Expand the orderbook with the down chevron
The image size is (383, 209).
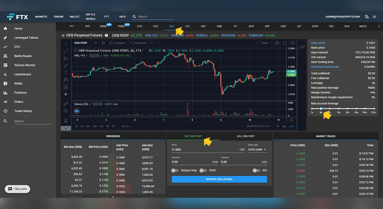[x=113, y=197]
